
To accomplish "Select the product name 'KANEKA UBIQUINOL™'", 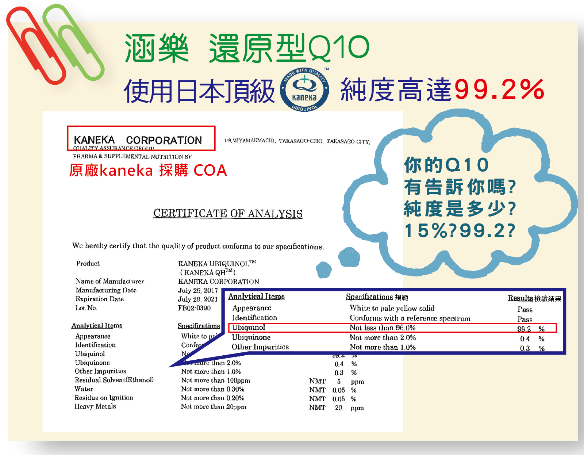I will [x=217, y=263].
